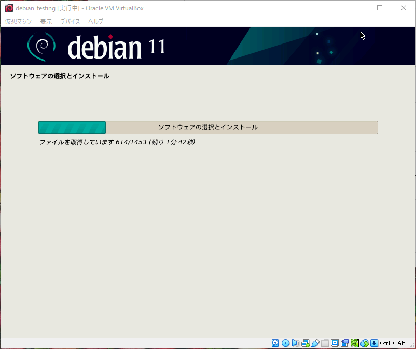416x349 pixels.
Task: Click the window resize grip in status bar
Action: tap(412, 345)
